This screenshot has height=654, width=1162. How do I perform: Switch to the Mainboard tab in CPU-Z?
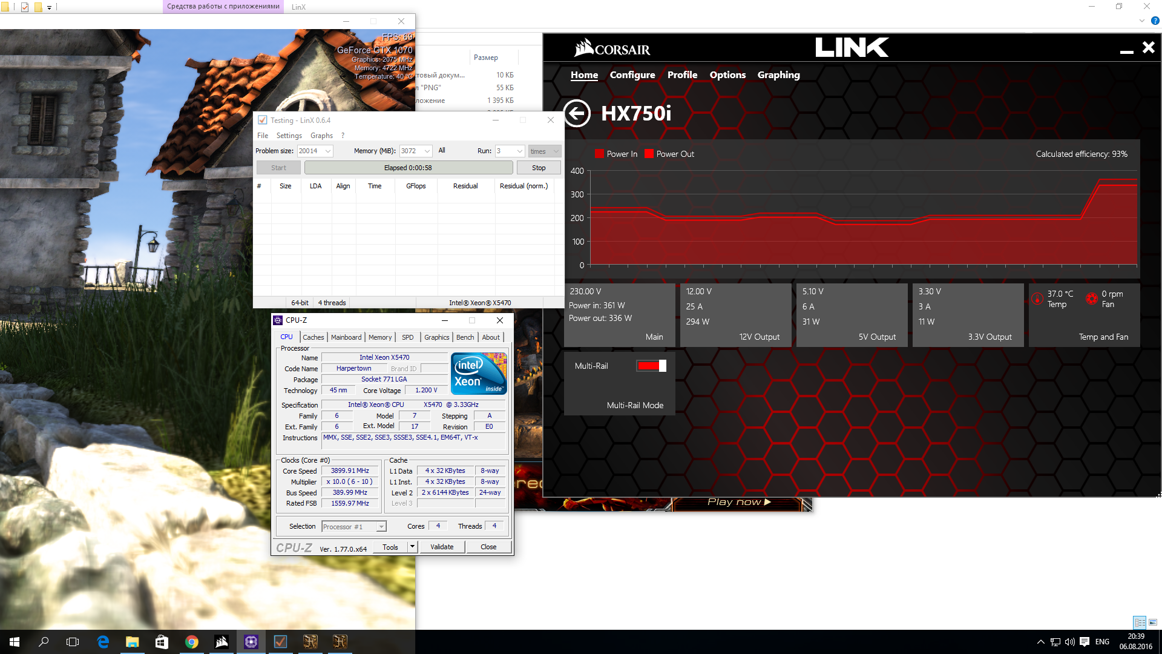pos(346,337)
